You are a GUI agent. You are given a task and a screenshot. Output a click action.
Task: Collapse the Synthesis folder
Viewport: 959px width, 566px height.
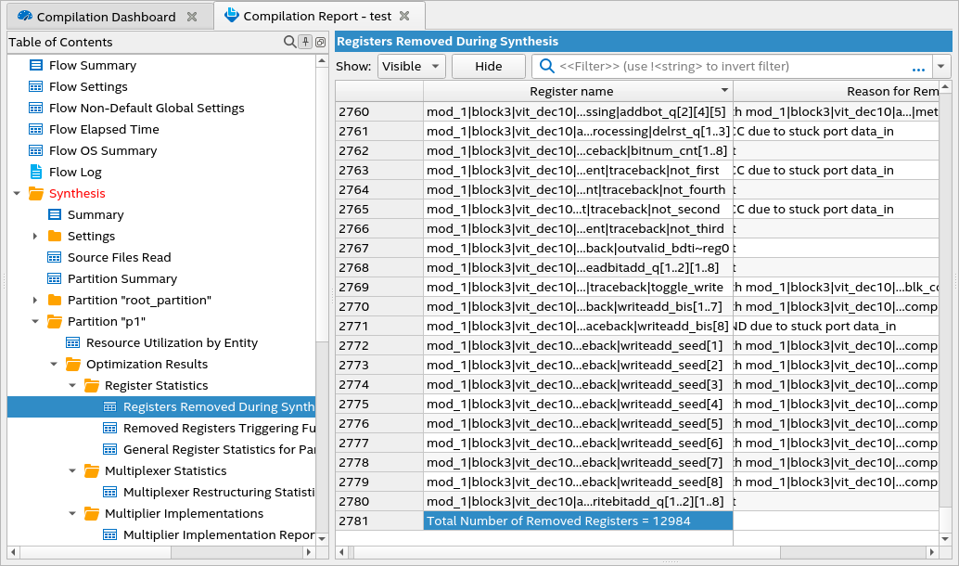point(17,193)
